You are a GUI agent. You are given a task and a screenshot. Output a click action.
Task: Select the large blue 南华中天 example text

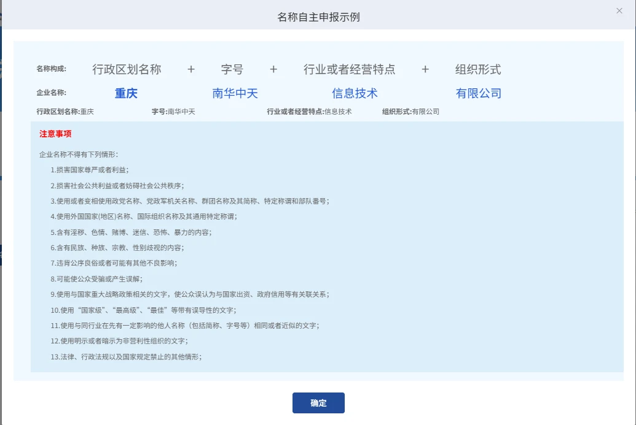click(235, 93)
